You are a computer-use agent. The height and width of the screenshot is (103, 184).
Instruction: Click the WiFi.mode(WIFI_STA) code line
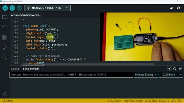pos(41,41)
